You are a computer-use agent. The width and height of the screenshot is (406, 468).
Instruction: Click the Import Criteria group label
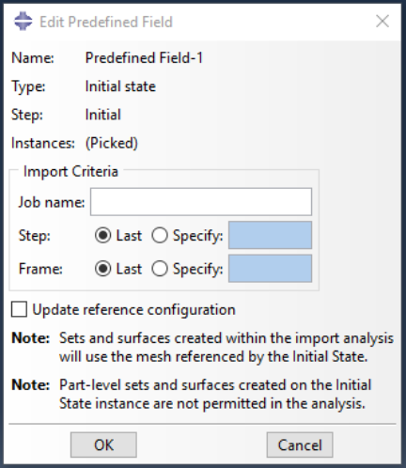pos(70,171)
